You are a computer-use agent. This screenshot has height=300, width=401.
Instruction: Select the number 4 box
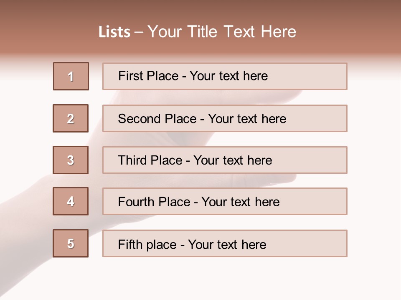pyautogui.click(x=71, y=201)
